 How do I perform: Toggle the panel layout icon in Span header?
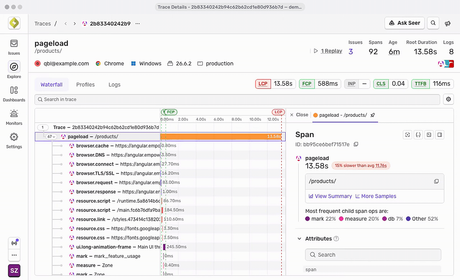[440, 135]
